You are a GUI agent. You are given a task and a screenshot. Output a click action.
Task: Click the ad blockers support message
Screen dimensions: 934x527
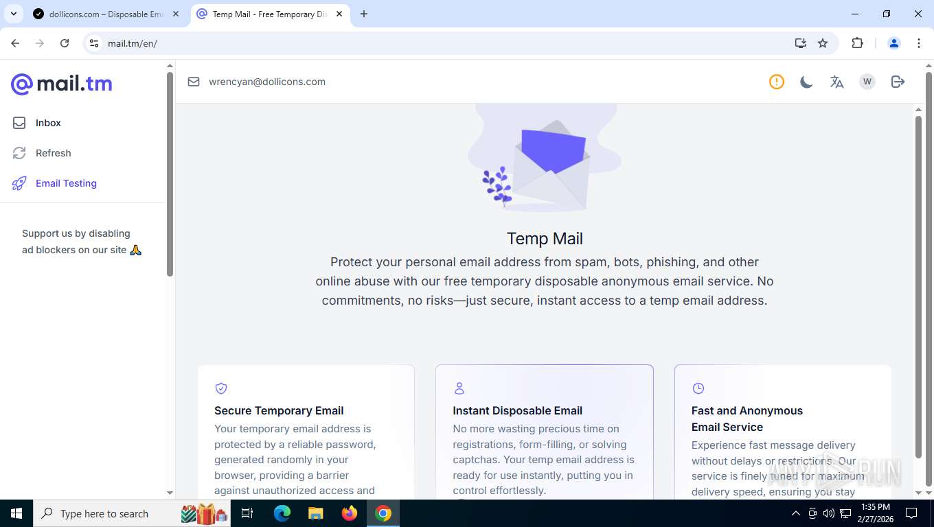pos(82,242)
